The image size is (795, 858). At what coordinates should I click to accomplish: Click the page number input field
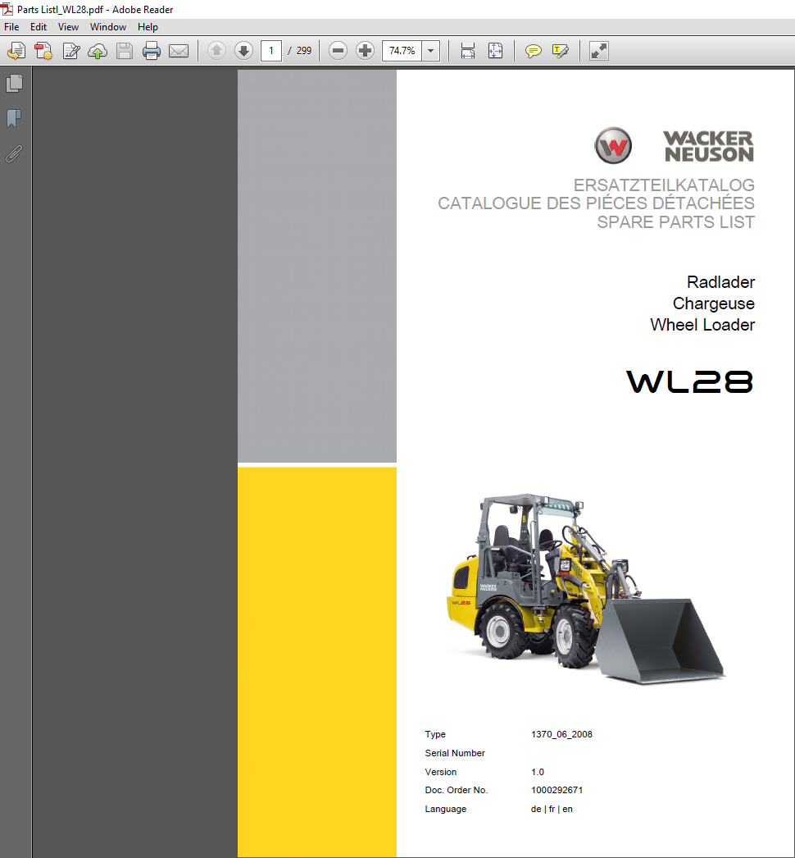tap(271, 51)
